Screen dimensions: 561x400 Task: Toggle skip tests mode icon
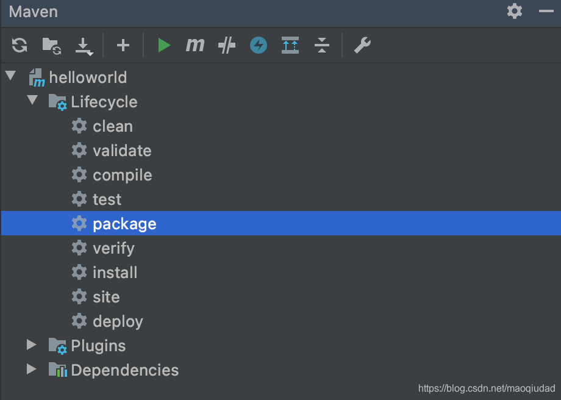click(227, 46)
